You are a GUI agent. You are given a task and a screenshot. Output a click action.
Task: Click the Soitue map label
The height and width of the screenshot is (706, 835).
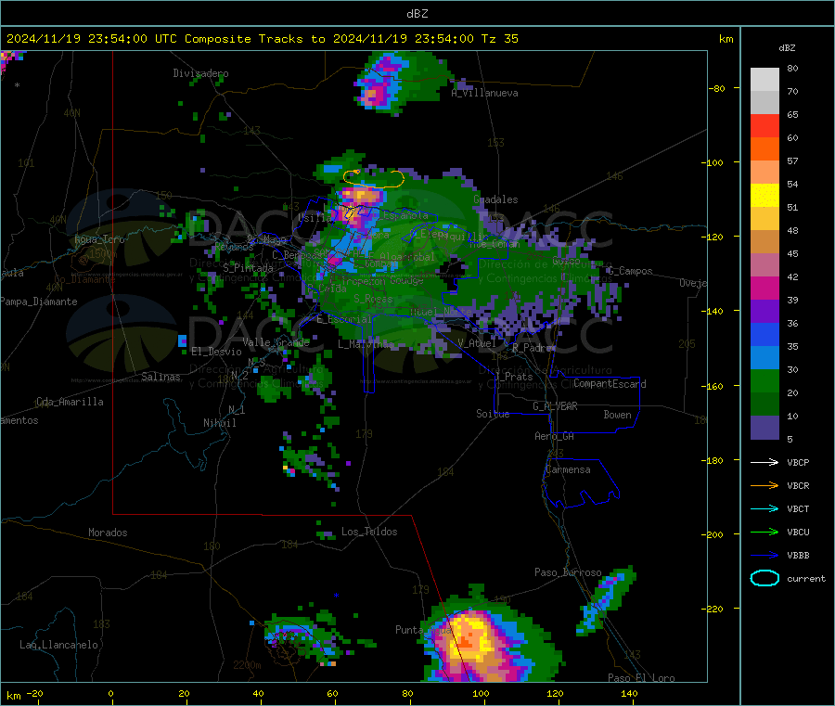pyautogui.click(x=493, y=414)
